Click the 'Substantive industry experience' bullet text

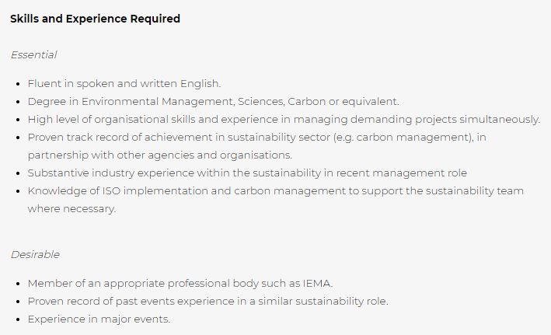[247, 173]
